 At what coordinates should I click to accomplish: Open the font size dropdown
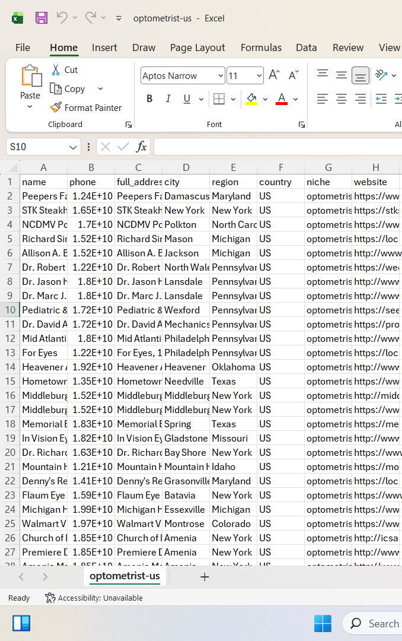pos(259,75)
